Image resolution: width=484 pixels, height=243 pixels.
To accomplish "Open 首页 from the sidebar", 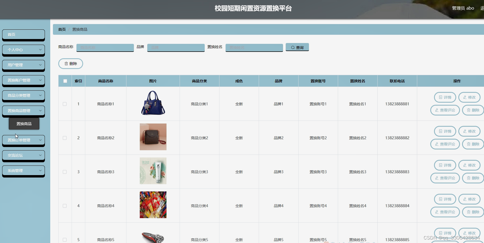I will (x=23, y=34).
